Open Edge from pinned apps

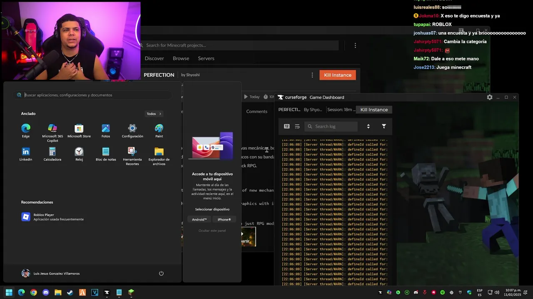coord(26,131)
